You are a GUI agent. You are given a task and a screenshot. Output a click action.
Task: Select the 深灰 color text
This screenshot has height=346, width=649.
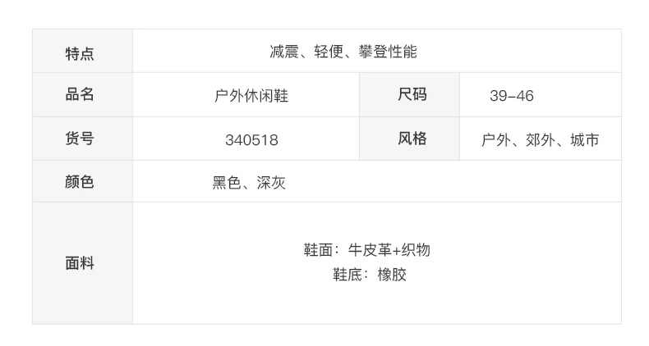(271, 183)
